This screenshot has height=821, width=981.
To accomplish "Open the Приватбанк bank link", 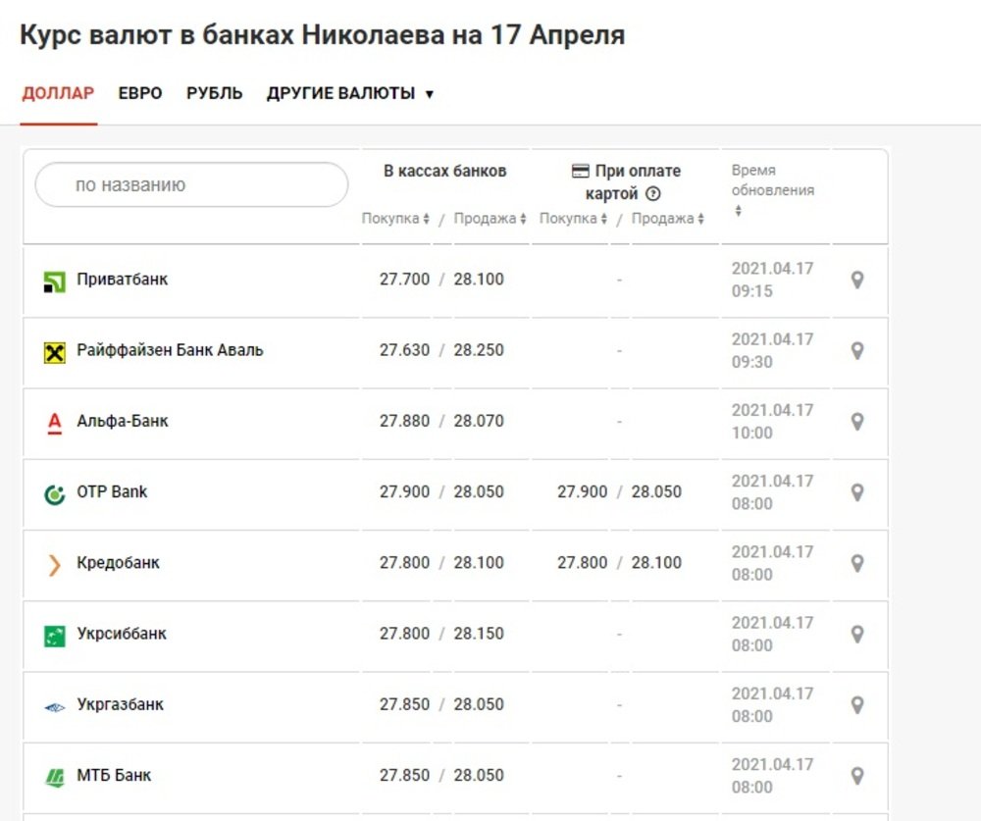I will (x=123, y=280).
